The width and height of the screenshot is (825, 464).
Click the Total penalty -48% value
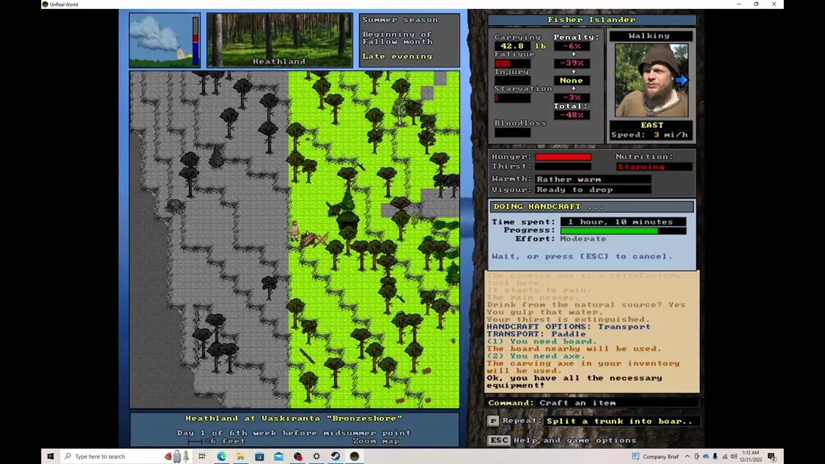(x=571, y=115)
